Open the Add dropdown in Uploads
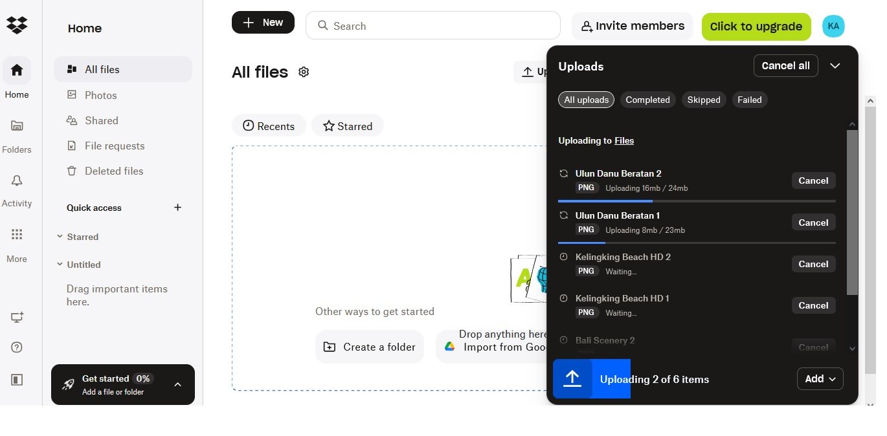 click(x=820, y=379)
